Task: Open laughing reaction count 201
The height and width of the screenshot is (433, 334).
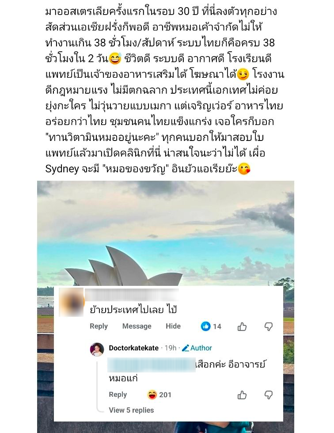Action: 159,395
